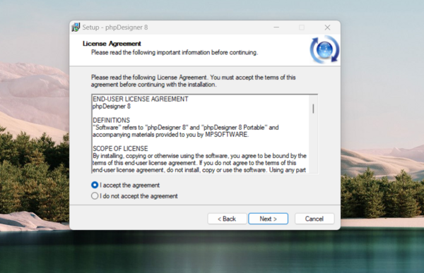The width and height of the screenshot is (424, 273).
Task: Click the phpDesigner setup icon in title bar
Action: 76,28
